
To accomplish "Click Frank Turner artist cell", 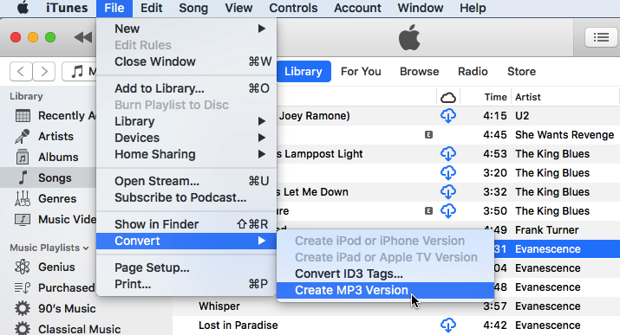I will [547, 230].
